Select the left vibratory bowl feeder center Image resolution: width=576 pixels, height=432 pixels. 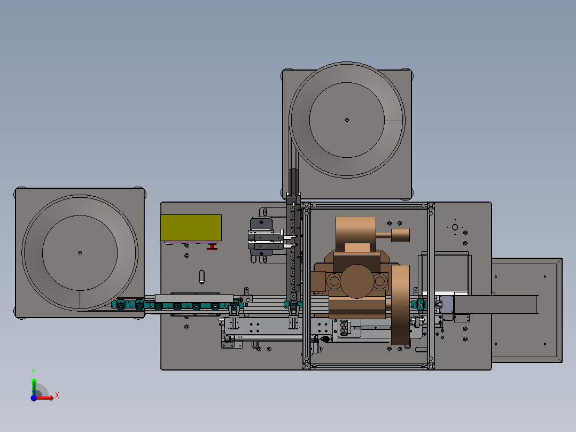(x=80, y=253)
